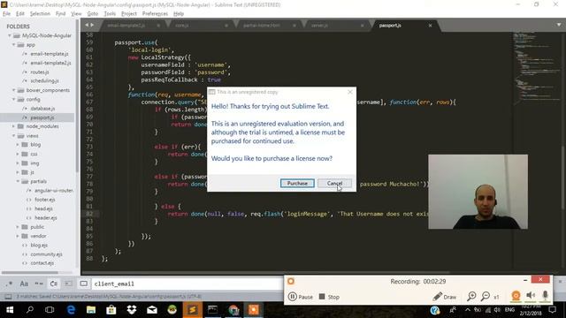
Task: Expand the vendor folder
Action: [18, 236]
